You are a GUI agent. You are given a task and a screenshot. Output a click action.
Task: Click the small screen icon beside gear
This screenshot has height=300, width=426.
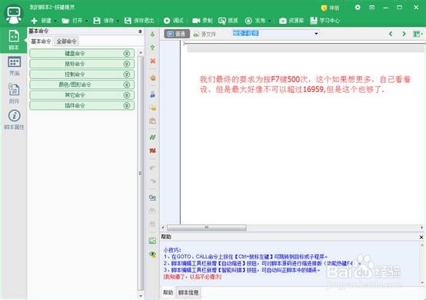click(371, 8)
